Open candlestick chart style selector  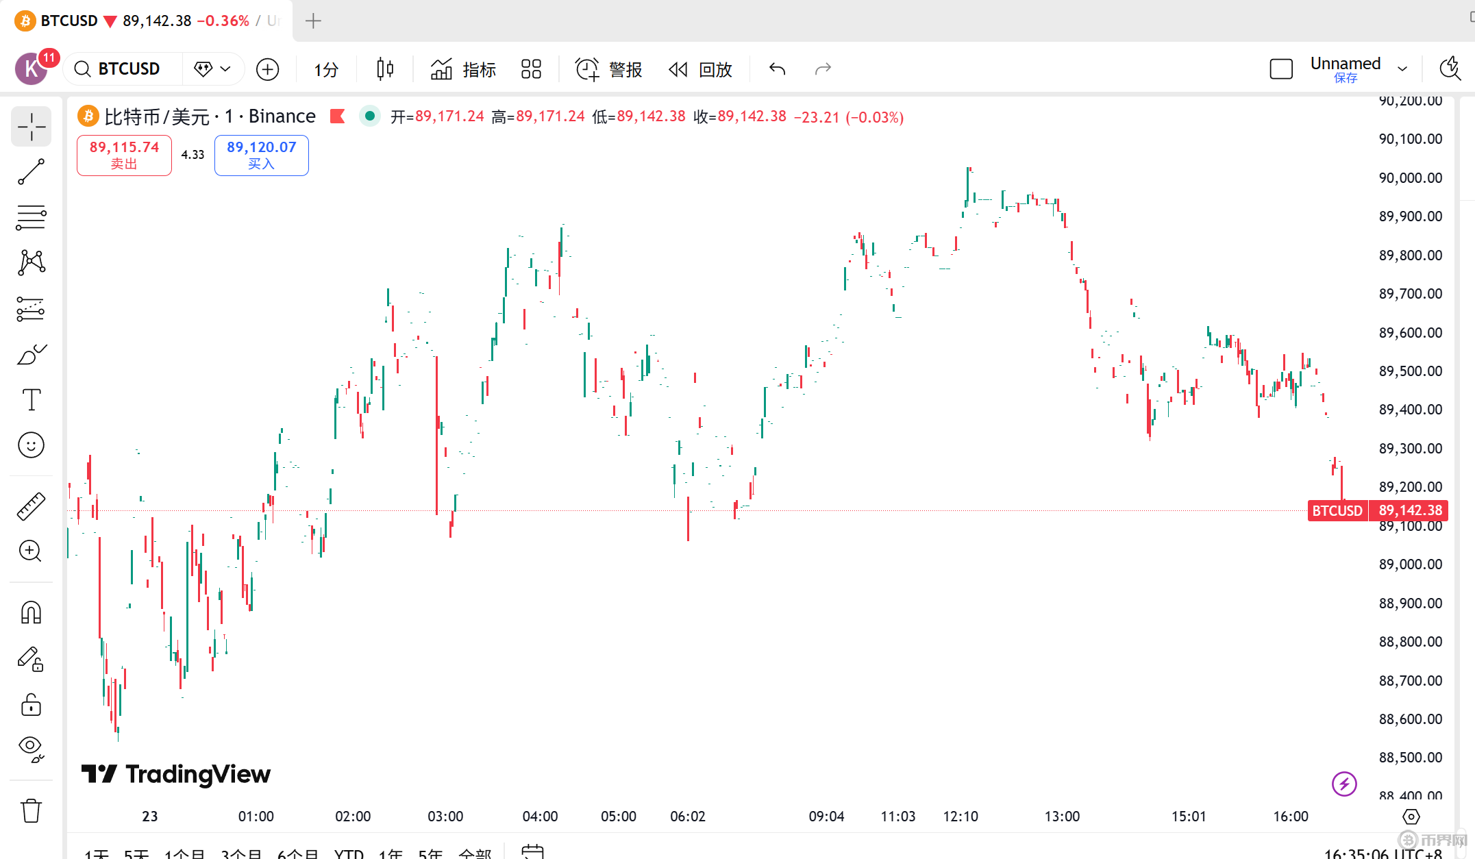[x=385, y=69]
